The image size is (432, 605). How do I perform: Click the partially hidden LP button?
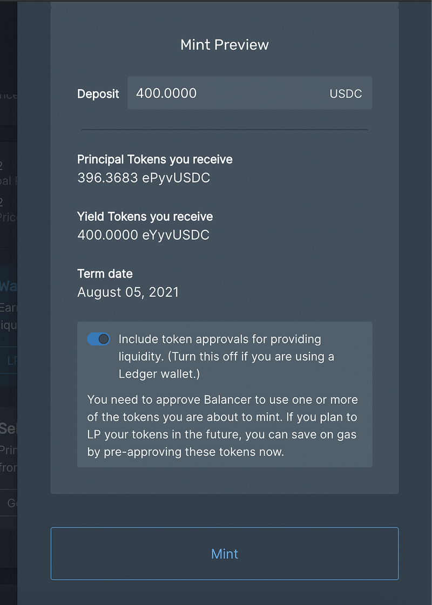(x=11, y=361)
